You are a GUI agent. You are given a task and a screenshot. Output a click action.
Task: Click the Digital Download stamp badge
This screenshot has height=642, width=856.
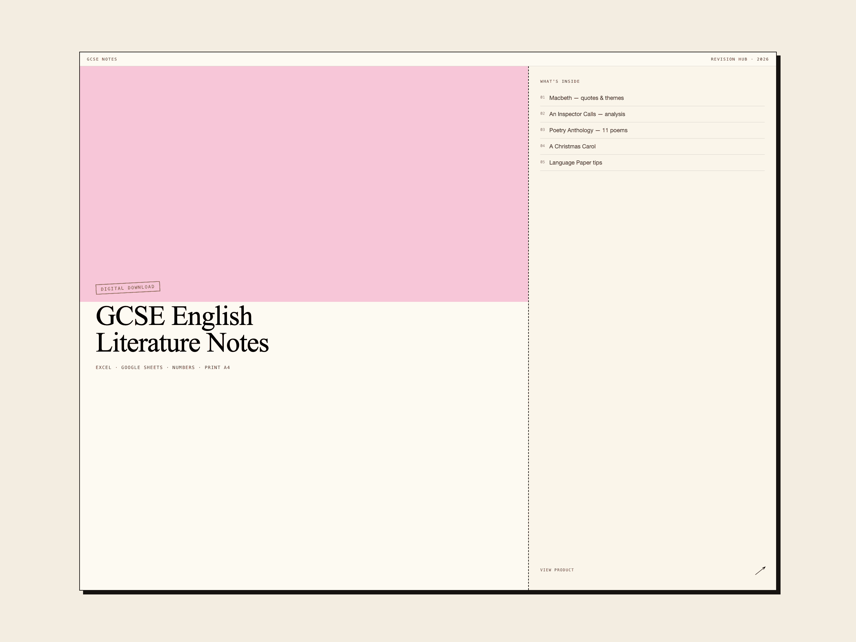pyautogui.click(x=128, y=288)
